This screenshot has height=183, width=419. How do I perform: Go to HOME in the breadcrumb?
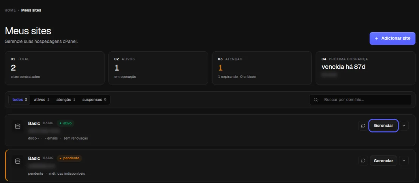click(x=10, y=11)
